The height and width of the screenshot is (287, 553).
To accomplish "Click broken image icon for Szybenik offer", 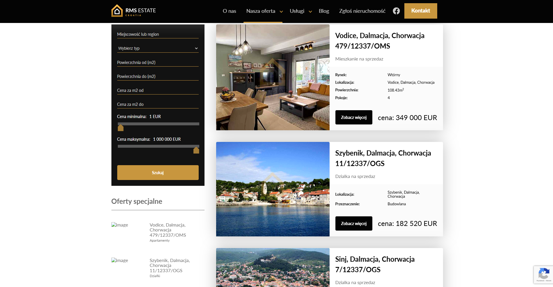I will coord(120,261).
